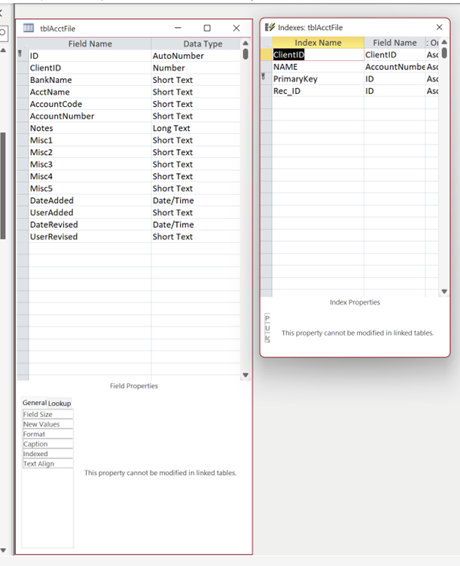
Task: Click the New Values property label
Action: pos(47,424)
